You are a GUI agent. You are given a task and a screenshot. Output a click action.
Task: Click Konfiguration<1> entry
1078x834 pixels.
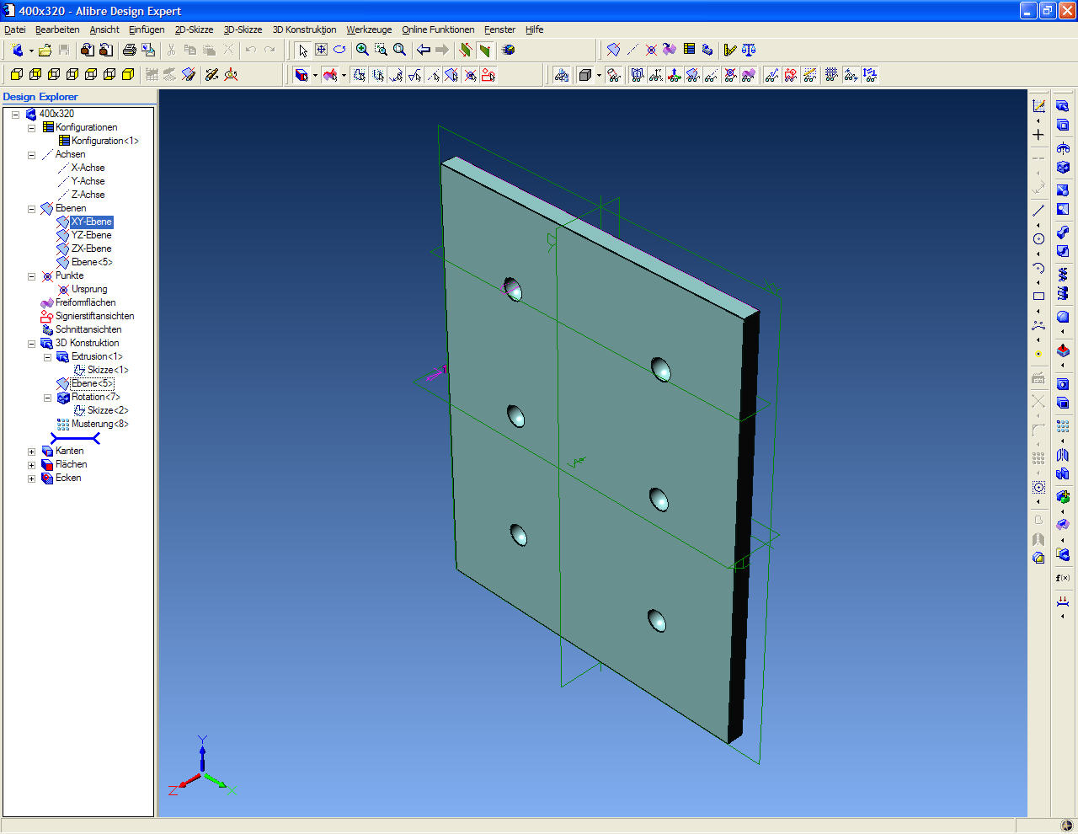tap(105, 141)
